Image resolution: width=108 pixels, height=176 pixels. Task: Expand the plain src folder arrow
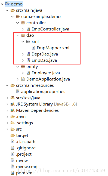[7, 129]
